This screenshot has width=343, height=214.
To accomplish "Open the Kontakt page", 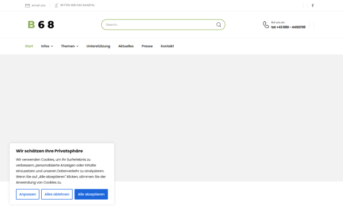I will point(167,46).
